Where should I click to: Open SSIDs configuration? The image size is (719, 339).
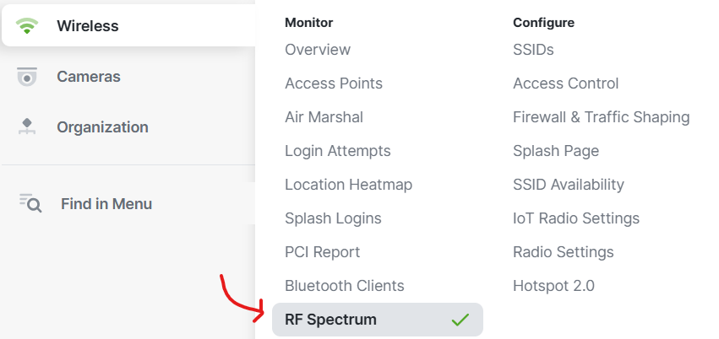point(533,50)
